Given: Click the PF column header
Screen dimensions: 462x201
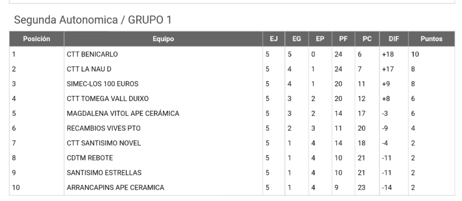Looking at the screenshot, I should coord(343,39).
